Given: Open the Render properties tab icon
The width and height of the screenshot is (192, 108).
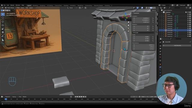Looking at the screenshot, I should point(160,46).
